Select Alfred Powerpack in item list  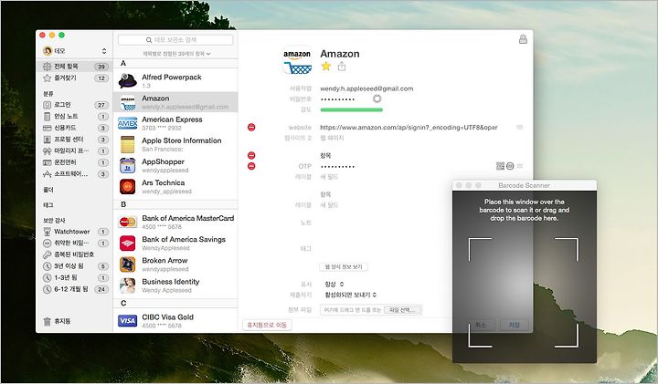pos(175,80)
